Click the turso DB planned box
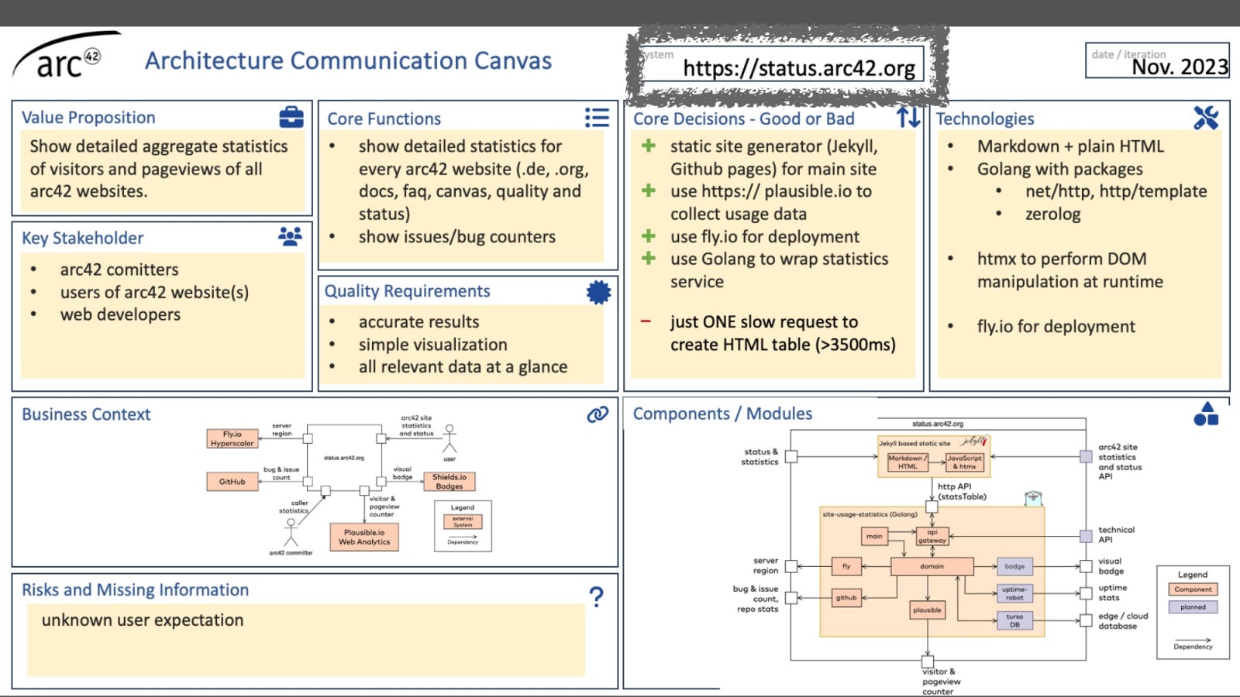 pos(1014,620)
